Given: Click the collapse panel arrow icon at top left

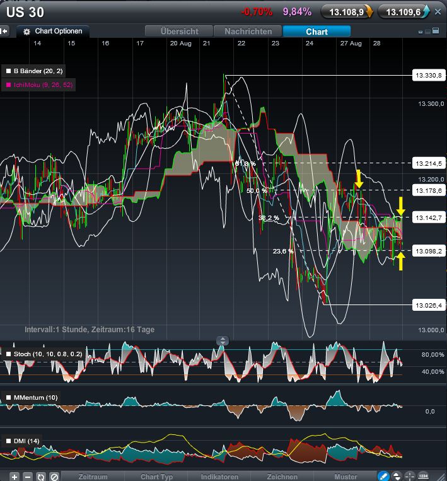Looking at the screenshot, I should (4, 31).
